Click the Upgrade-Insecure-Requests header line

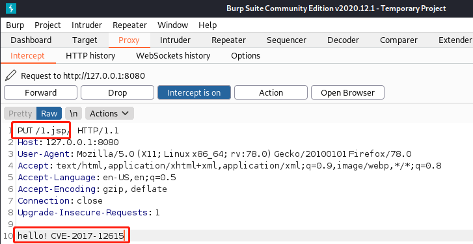88,213
